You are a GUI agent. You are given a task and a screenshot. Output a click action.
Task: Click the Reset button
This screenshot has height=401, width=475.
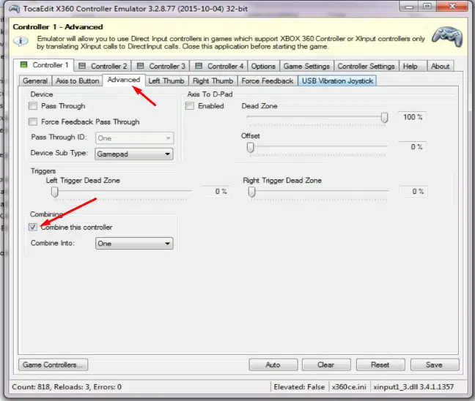pyautogui.click(x=380, y=364)
